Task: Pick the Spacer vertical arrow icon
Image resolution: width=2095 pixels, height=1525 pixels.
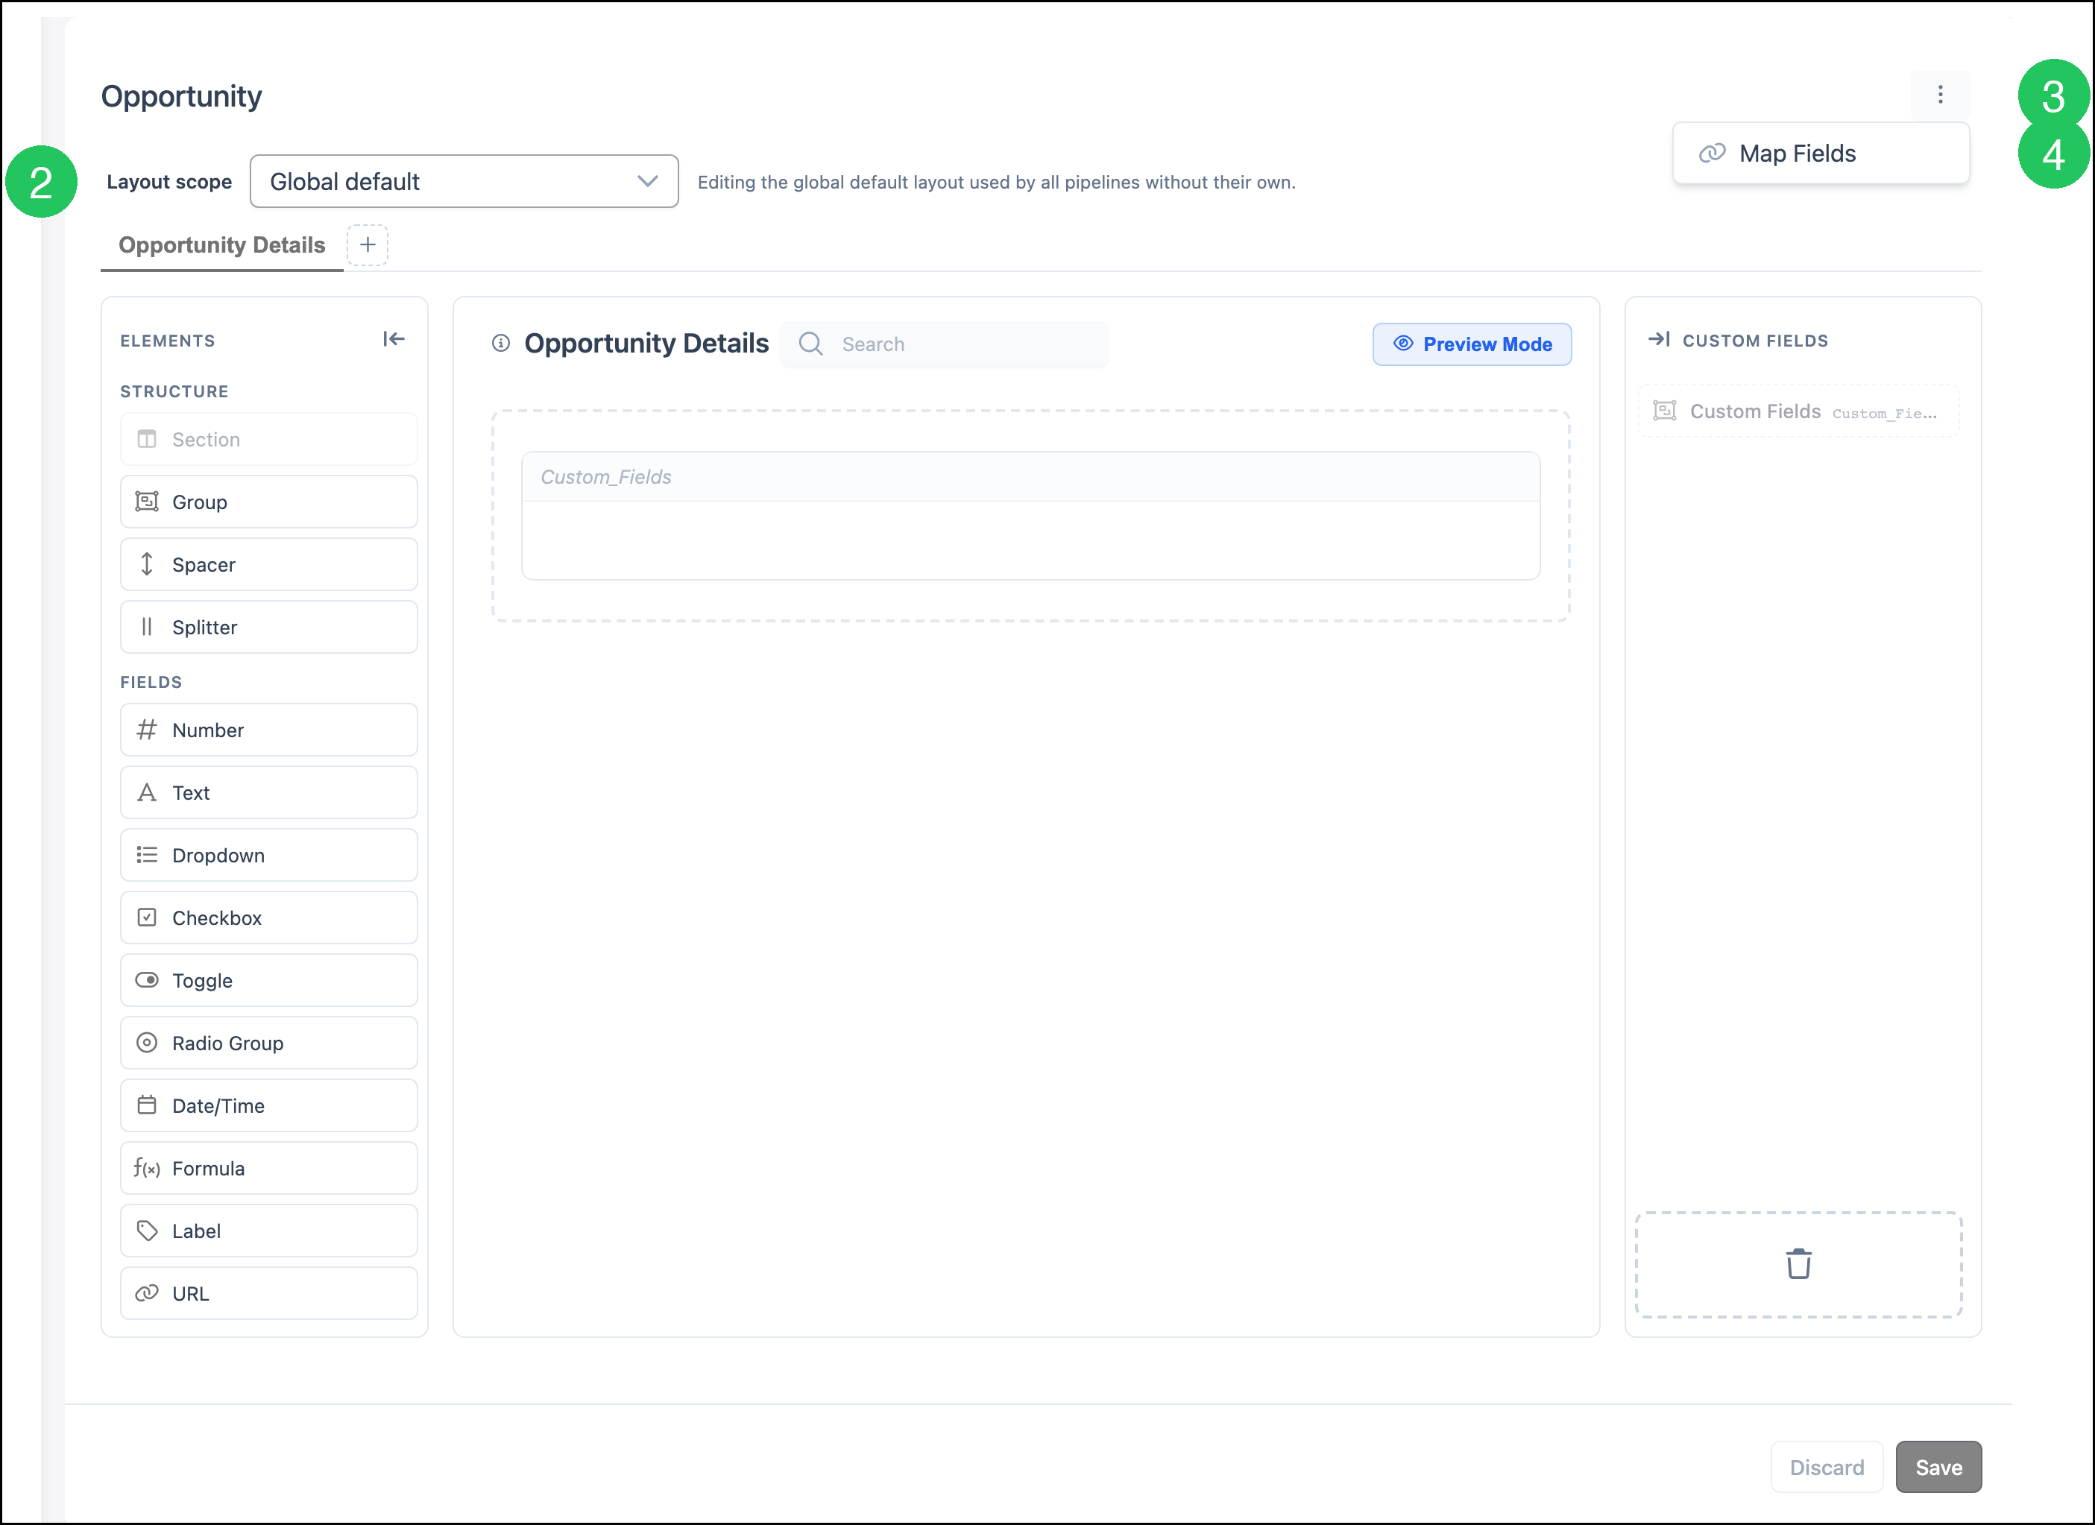Action: point(147,564)
